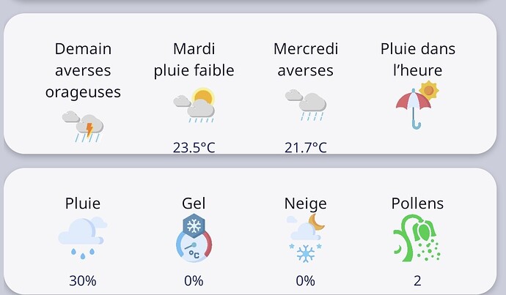Select the 30% rain probability value
The image size is (506, 295).
[83, 281]
